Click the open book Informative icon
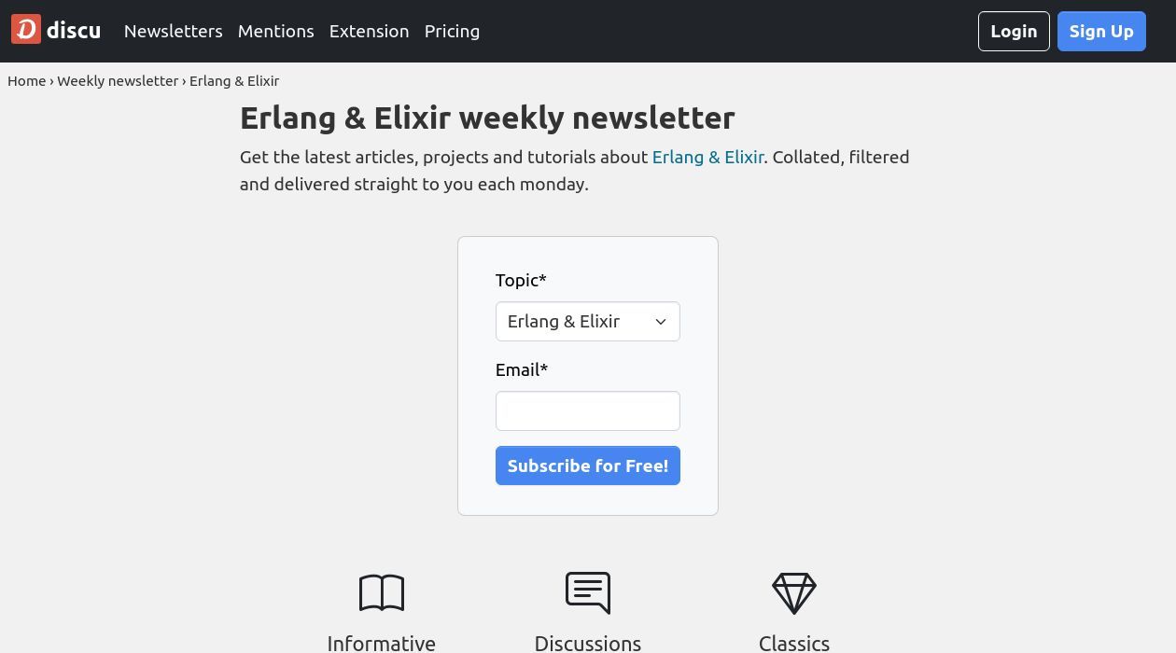Viewport: 1176px width, 653px height. pos(382,592)
